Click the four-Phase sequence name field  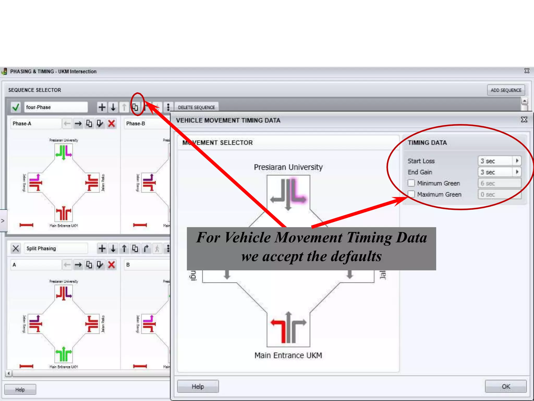click(56, 107)
